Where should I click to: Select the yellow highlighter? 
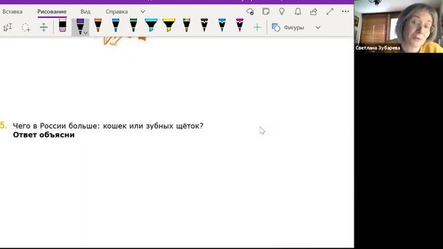pos(169,25)
